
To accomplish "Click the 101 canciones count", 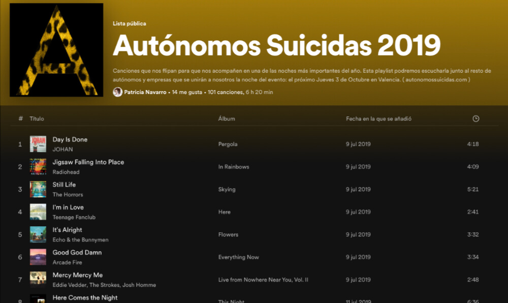I will [x=225, y=92].
